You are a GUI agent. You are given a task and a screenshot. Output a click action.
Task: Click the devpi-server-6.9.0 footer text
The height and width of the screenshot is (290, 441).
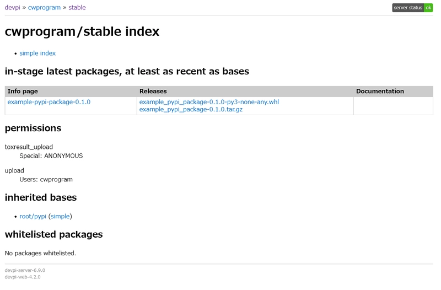(x=25, y=270)
